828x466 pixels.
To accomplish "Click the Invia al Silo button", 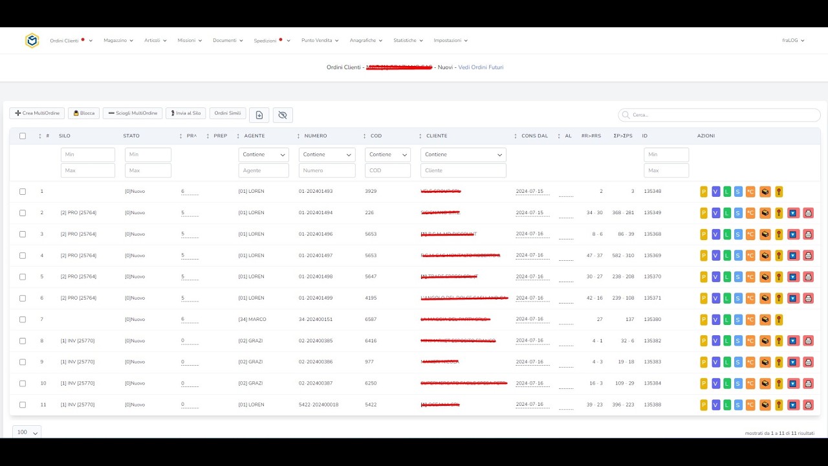I will point(186,113).
